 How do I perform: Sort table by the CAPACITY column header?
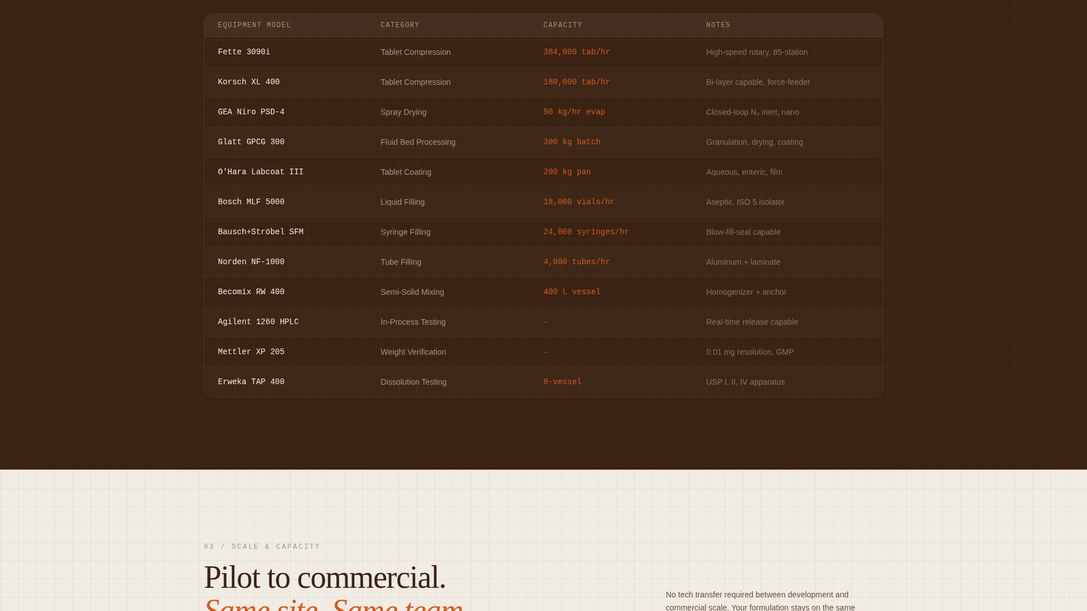(562, 25)
